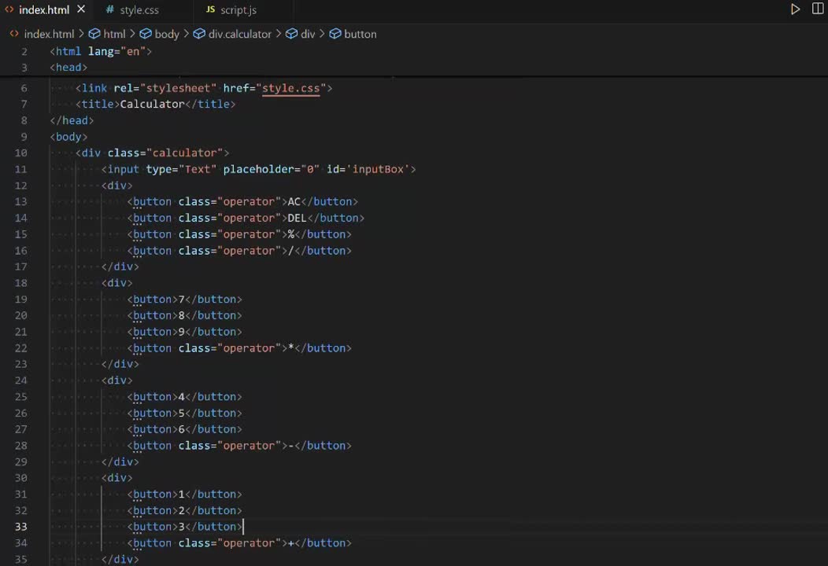
Task: Place cursor on the title Calculator text
Action: coord(152,104)
